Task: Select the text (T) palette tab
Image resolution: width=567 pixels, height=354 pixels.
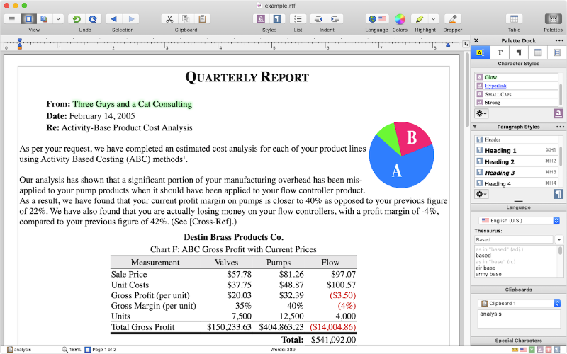Action: pyautogui.click(x=500, y=52)
